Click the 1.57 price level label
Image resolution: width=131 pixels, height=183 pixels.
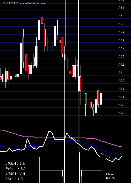coord(121,81)
